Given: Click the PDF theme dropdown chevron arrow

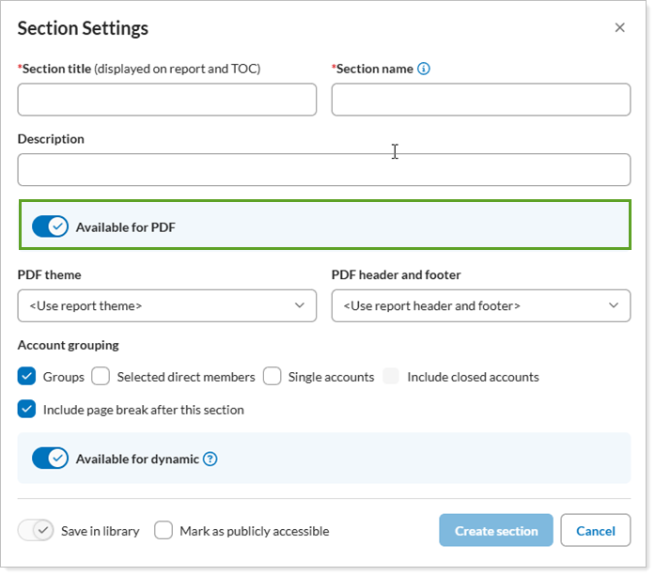Looking at the screenshot, I should click(x=300, y=305).
